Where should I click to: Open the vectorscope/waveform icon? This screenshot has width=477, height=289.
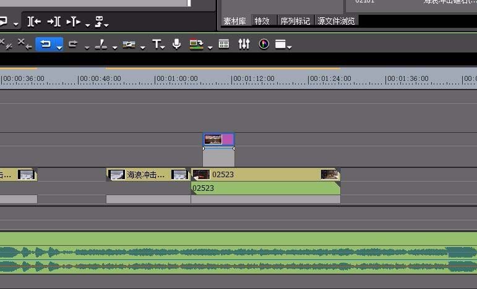click(264, 44)
